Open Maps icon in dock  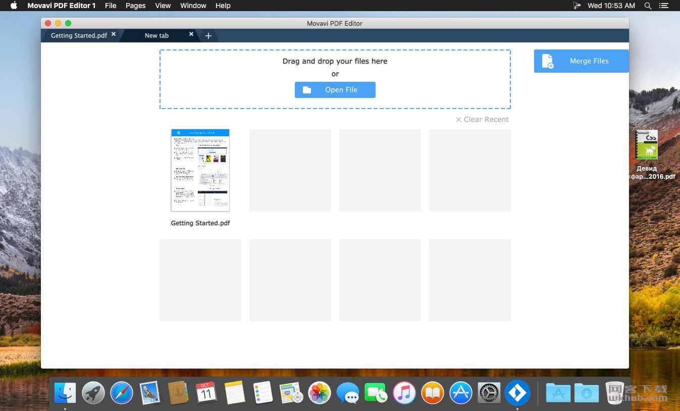pyautogui.click(x=291, y=392)
